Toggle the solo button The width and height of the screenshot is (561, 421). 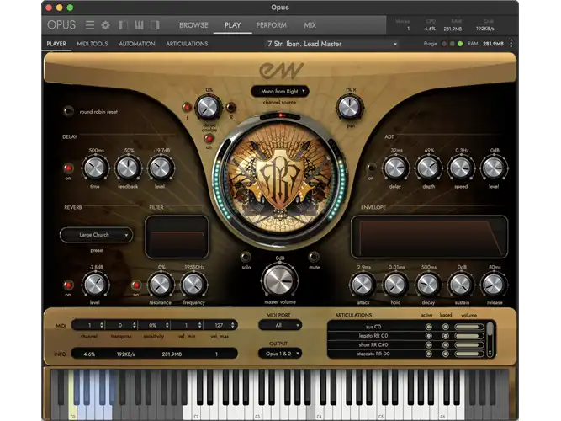[x=246, y=257]
